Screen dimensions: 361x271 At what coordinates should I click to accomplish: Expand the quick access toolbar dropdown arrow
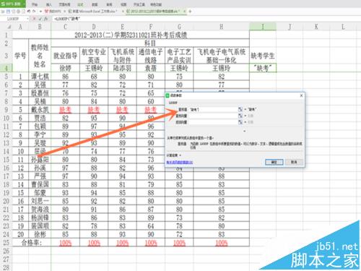tap(40, 12)
